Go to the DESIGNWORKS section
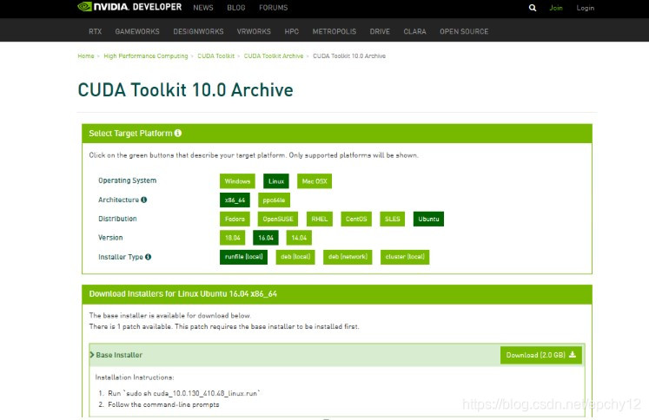 tap(198, 31)
